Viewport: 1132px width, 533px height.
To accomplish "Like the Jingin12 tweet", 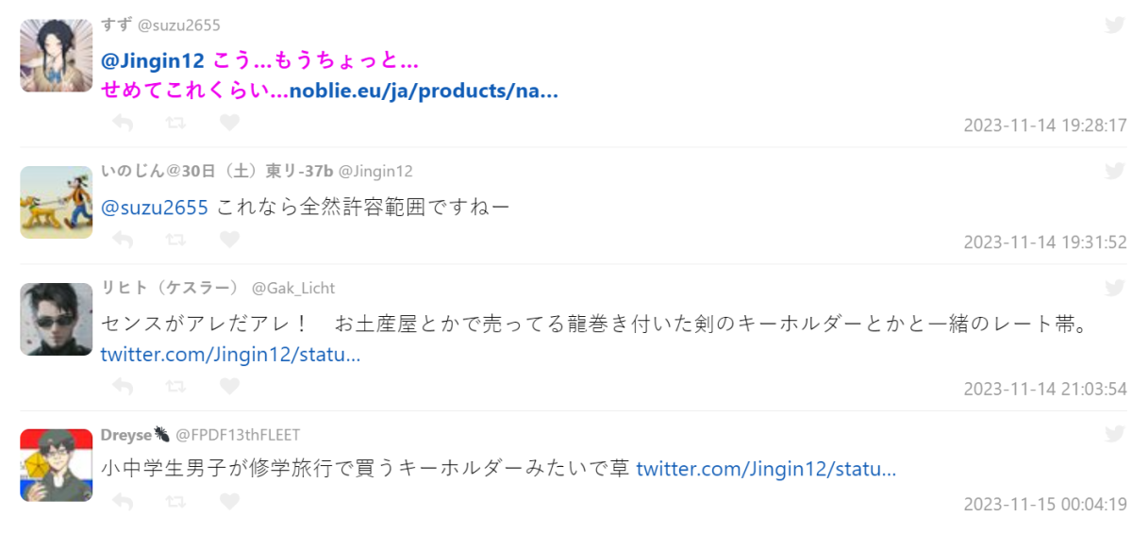I will [x=229, y=240].
